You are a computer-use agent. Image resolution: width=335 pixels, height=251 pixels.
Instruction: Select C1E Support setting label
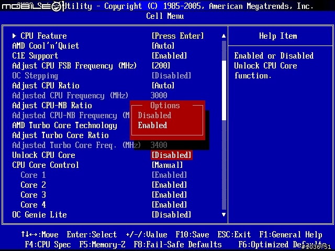coord(35,56)
